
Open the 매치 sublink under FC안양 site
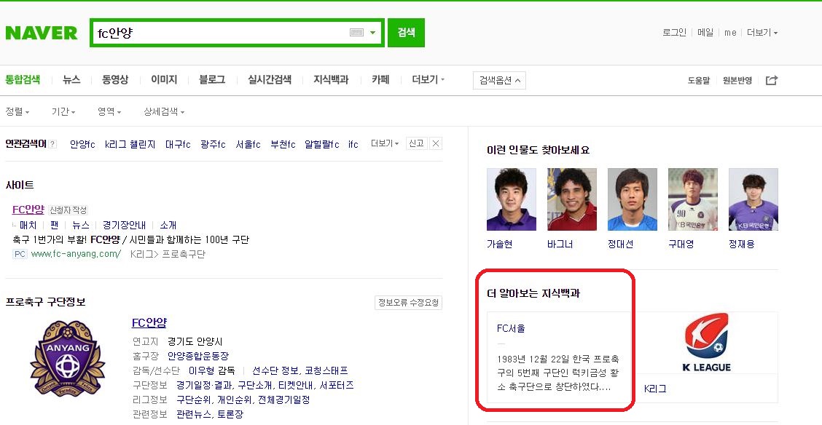click(x=28, y=225)
